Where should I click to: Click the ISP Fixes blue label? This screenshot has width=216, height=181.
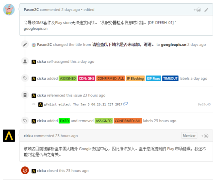[x=154, y=78]
